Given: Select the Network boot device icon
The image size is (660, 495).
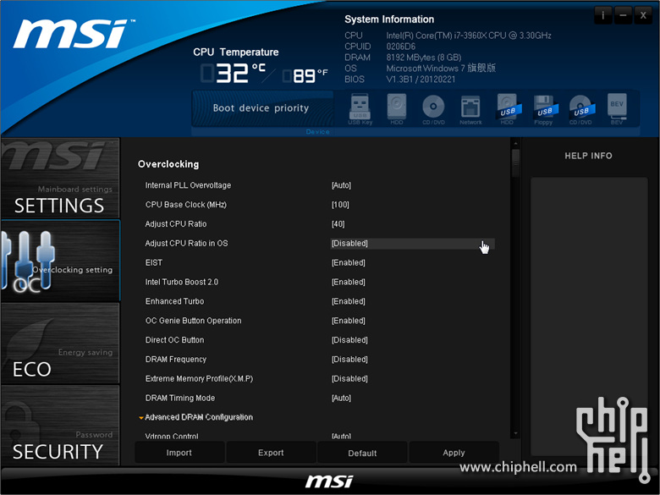Looking at the screenshot, I should point(470,109).
